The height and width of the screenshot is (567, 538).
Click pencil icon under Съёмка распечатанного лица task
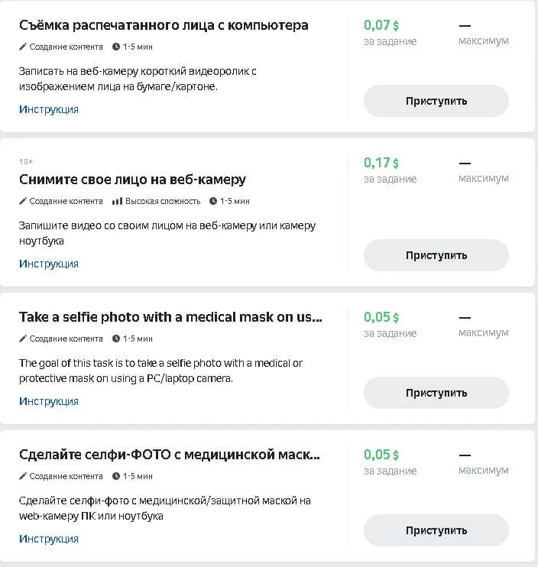coord(23,47)
